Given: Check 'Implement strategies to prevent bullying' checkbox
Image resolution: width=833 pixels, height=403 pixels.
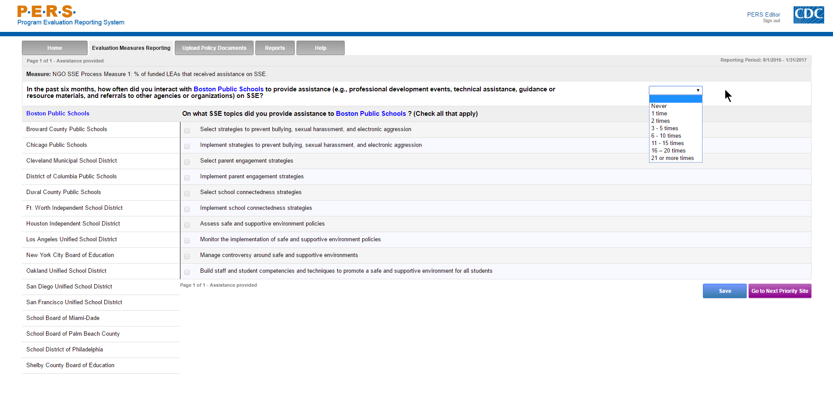Looking at the screenshot, I should pos(187,146).
